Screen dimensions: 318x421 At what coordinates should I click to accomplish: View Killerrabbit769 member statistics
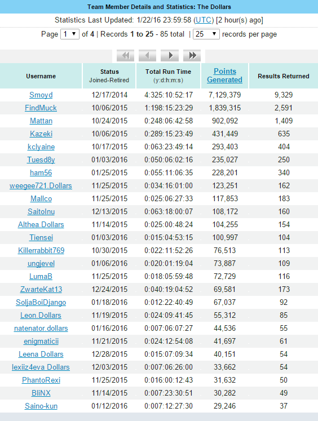[41, 250]
